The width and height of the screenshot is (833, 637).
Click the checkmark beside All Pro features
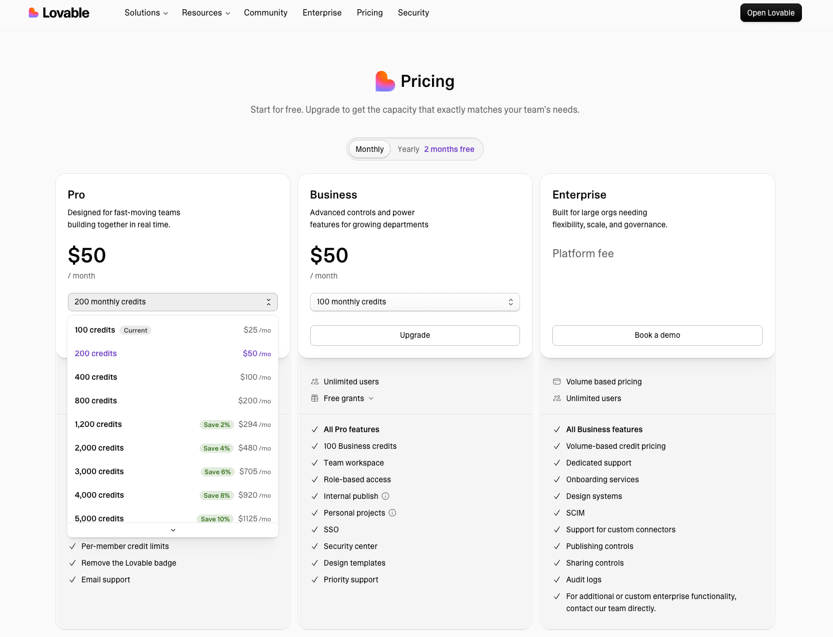[315, 429]
